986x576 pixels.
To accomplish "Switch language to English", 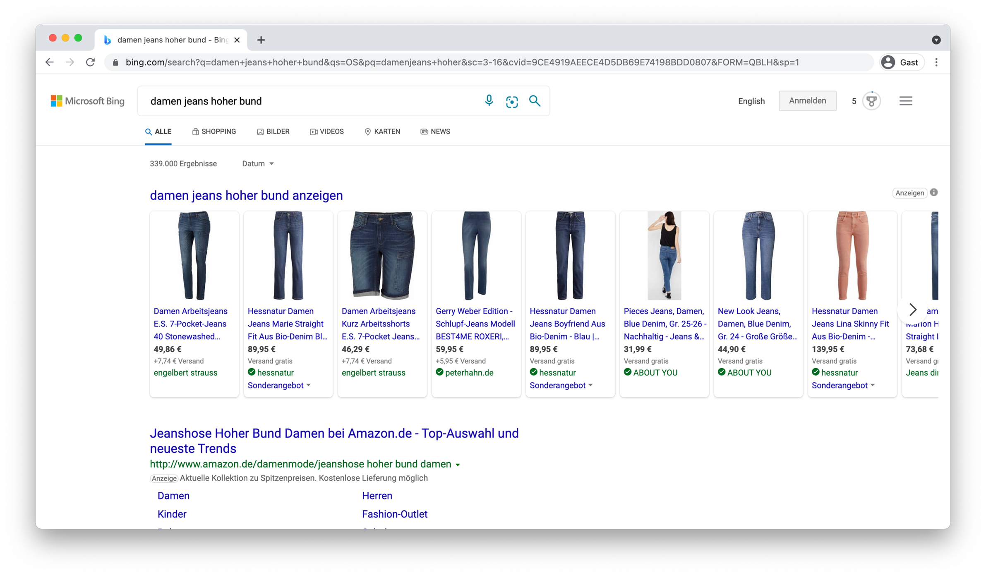I will click(751, 101).
